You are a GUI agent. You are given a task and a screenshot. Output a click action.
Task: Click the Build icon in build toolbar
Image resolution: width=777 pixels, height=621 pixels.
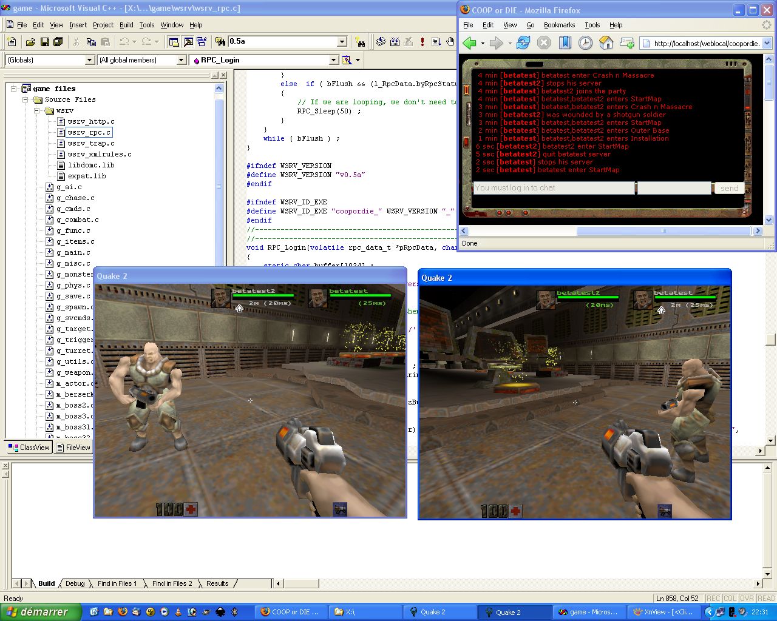(395, 42)
